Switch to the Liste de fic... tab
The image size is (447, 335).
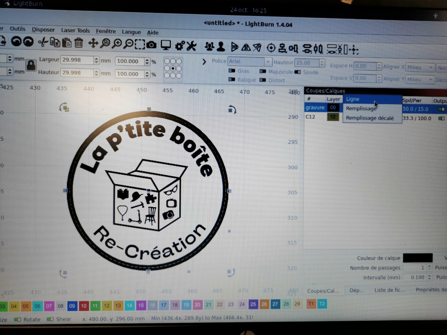click(x=389, y=290)
